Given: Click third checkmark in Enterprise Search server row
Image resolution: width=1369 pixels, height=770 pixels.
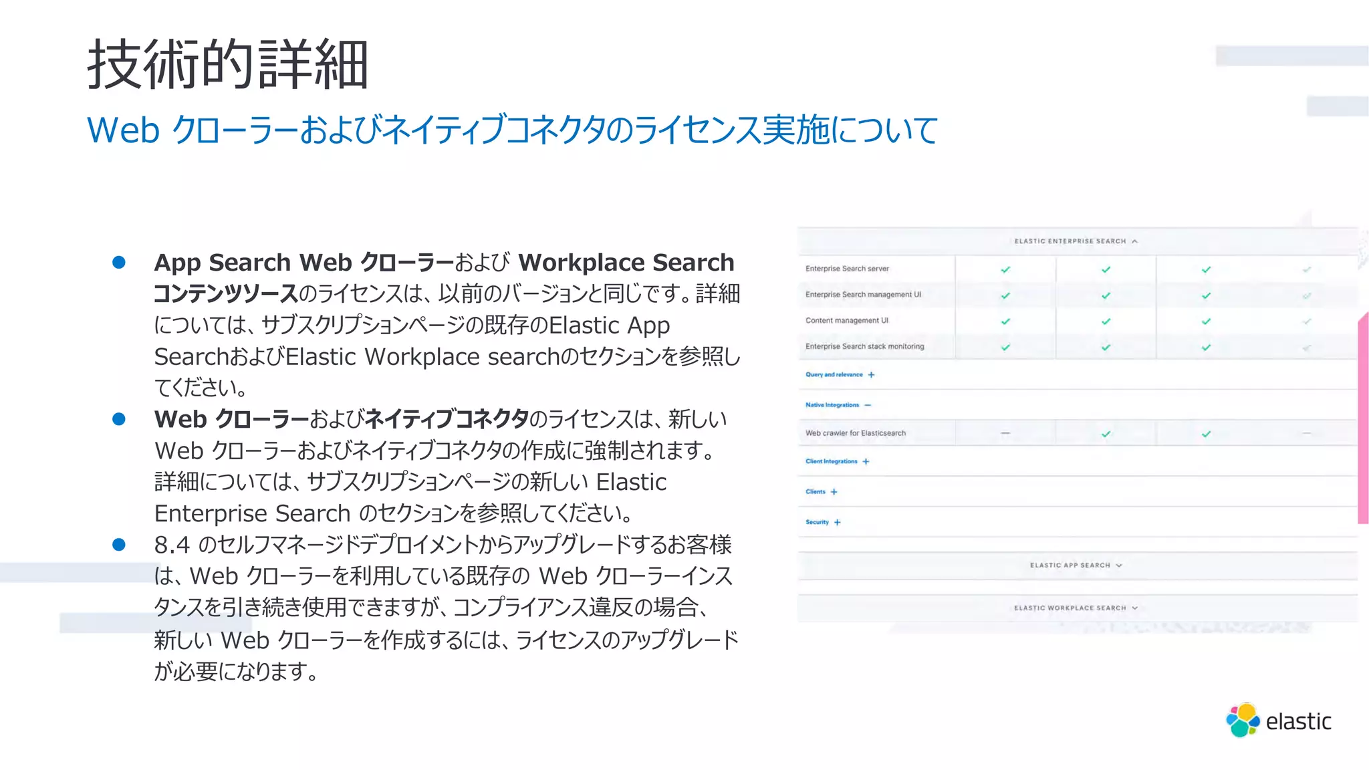Looking at the screenshot, I should point(1206,269).
